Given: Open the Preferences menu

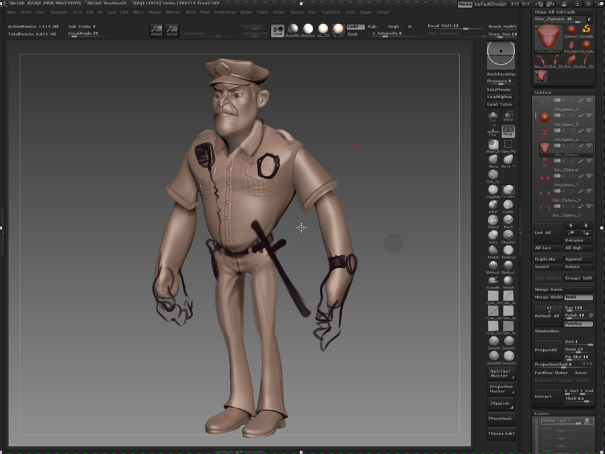Looking at the screenshot, I should click(x=225, y=12).
